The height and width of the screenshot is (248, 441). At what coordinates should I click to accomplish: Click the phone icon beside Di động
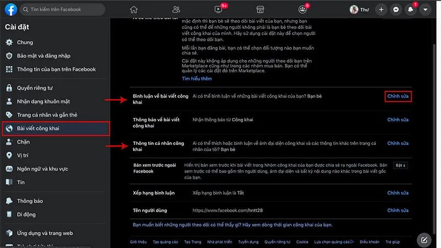[9, 214]
